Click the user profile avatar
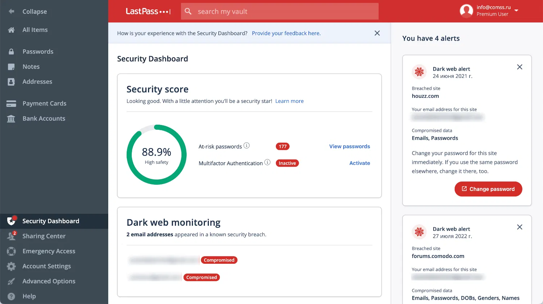 click(466, 11)
